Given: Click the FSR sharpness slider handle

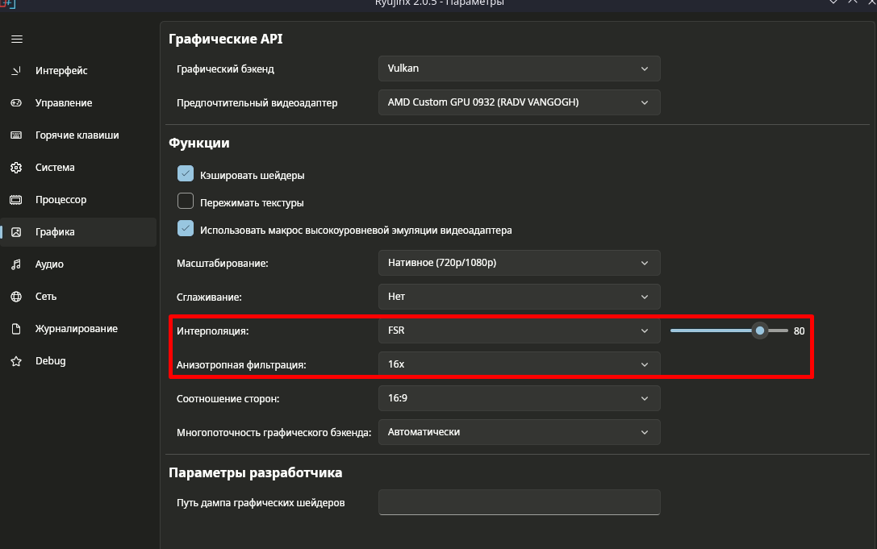Looking at the screenshot, I should click(759, 331).
